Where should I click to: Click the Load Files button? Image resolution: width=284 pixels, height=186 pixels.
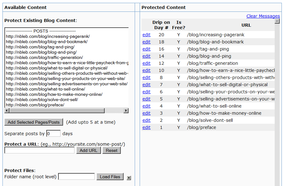[x=110, y=177]
